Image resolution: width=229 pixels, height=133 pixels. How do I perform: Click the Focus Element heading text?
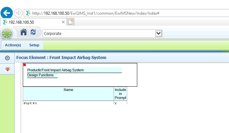61,58
